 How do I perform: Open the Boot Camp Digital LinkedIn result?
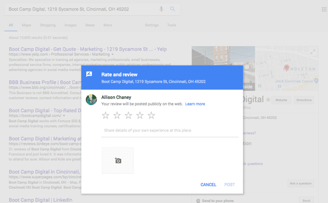click(x=41, y=200)
